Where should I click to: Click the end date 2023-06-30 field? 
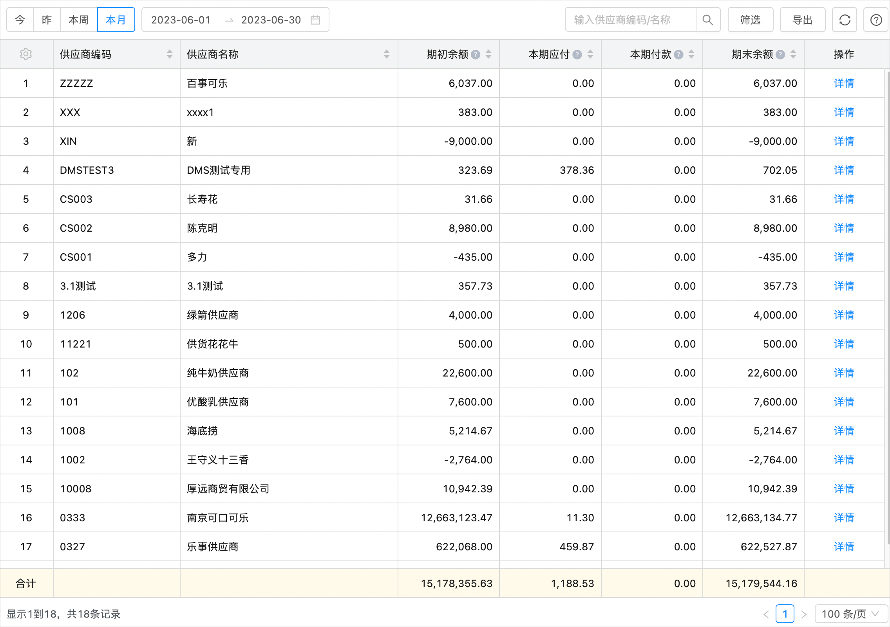pos(271,20)
